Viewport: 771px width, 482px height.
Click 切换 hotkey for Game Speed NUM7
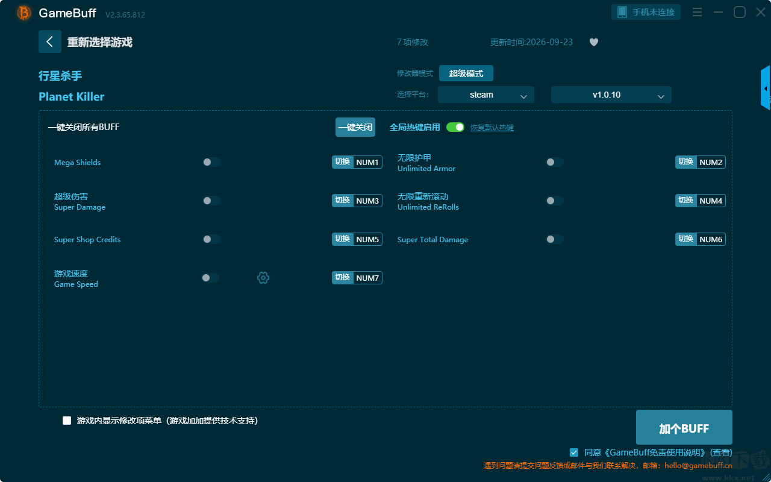[x=343, y=278]
